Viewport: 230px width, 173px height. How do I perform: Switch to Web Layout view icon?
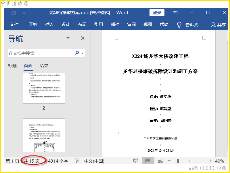coord(160,161)
